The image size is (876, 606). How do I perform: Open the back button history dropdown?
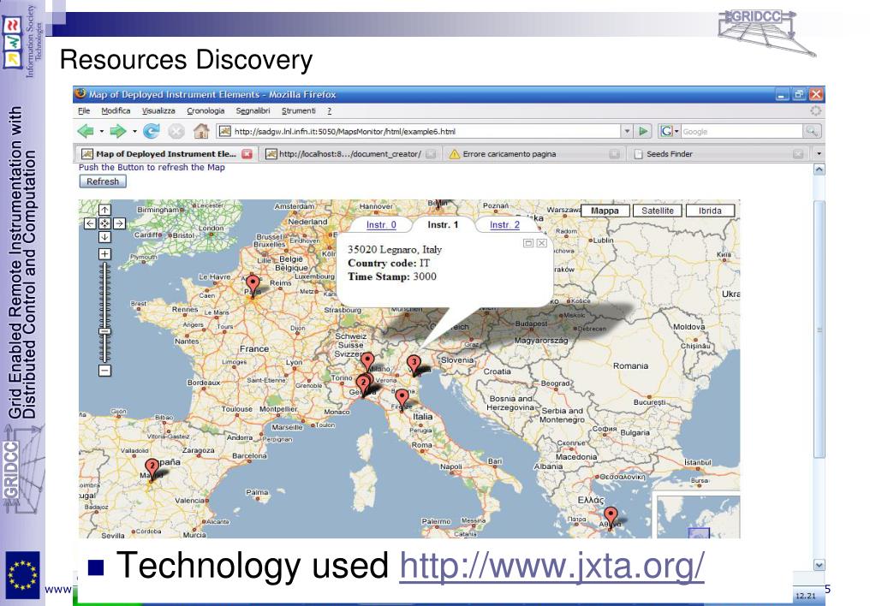[102, 132]
